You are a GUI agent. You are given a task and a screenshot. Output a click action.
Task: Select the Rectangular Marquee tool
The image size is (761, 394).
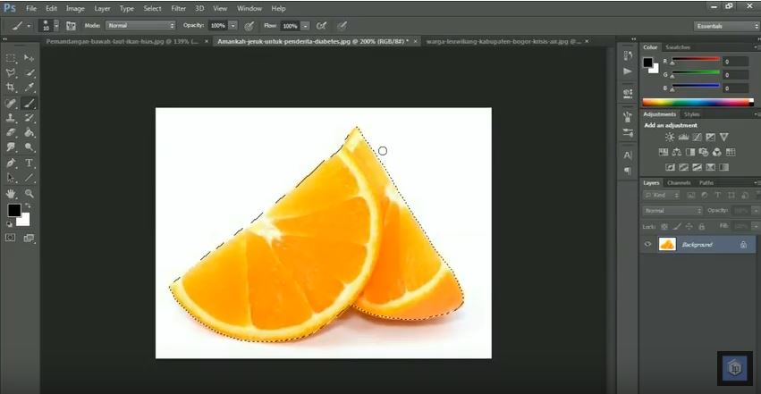click(x=11, y=58)
